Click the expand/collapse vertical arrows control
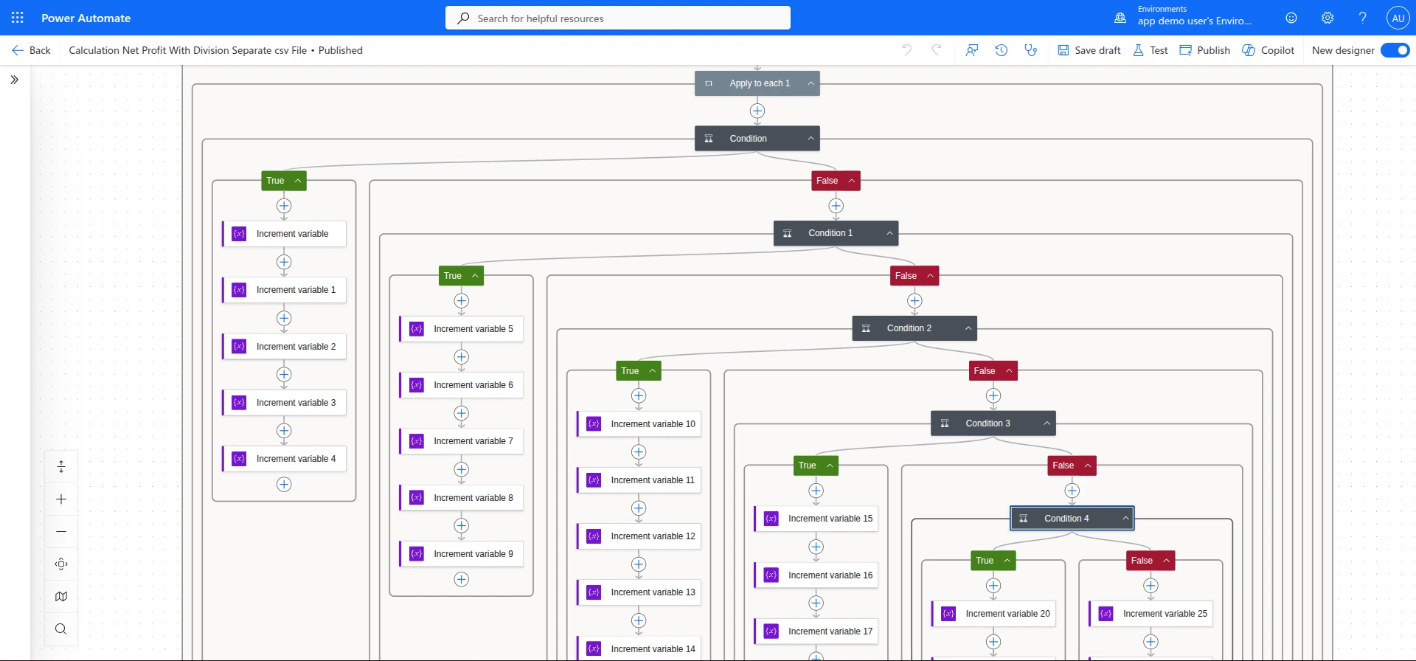1416x661 pixels. click(61, 467)
